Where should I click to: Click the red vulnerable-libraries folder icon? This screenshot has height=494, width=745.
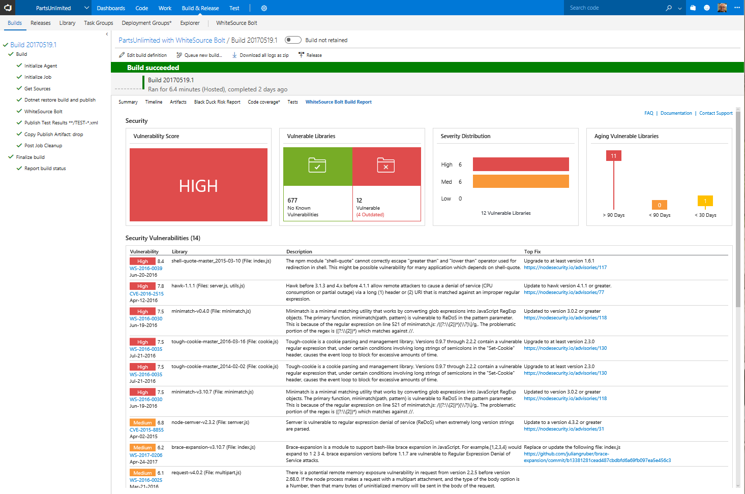386,165
